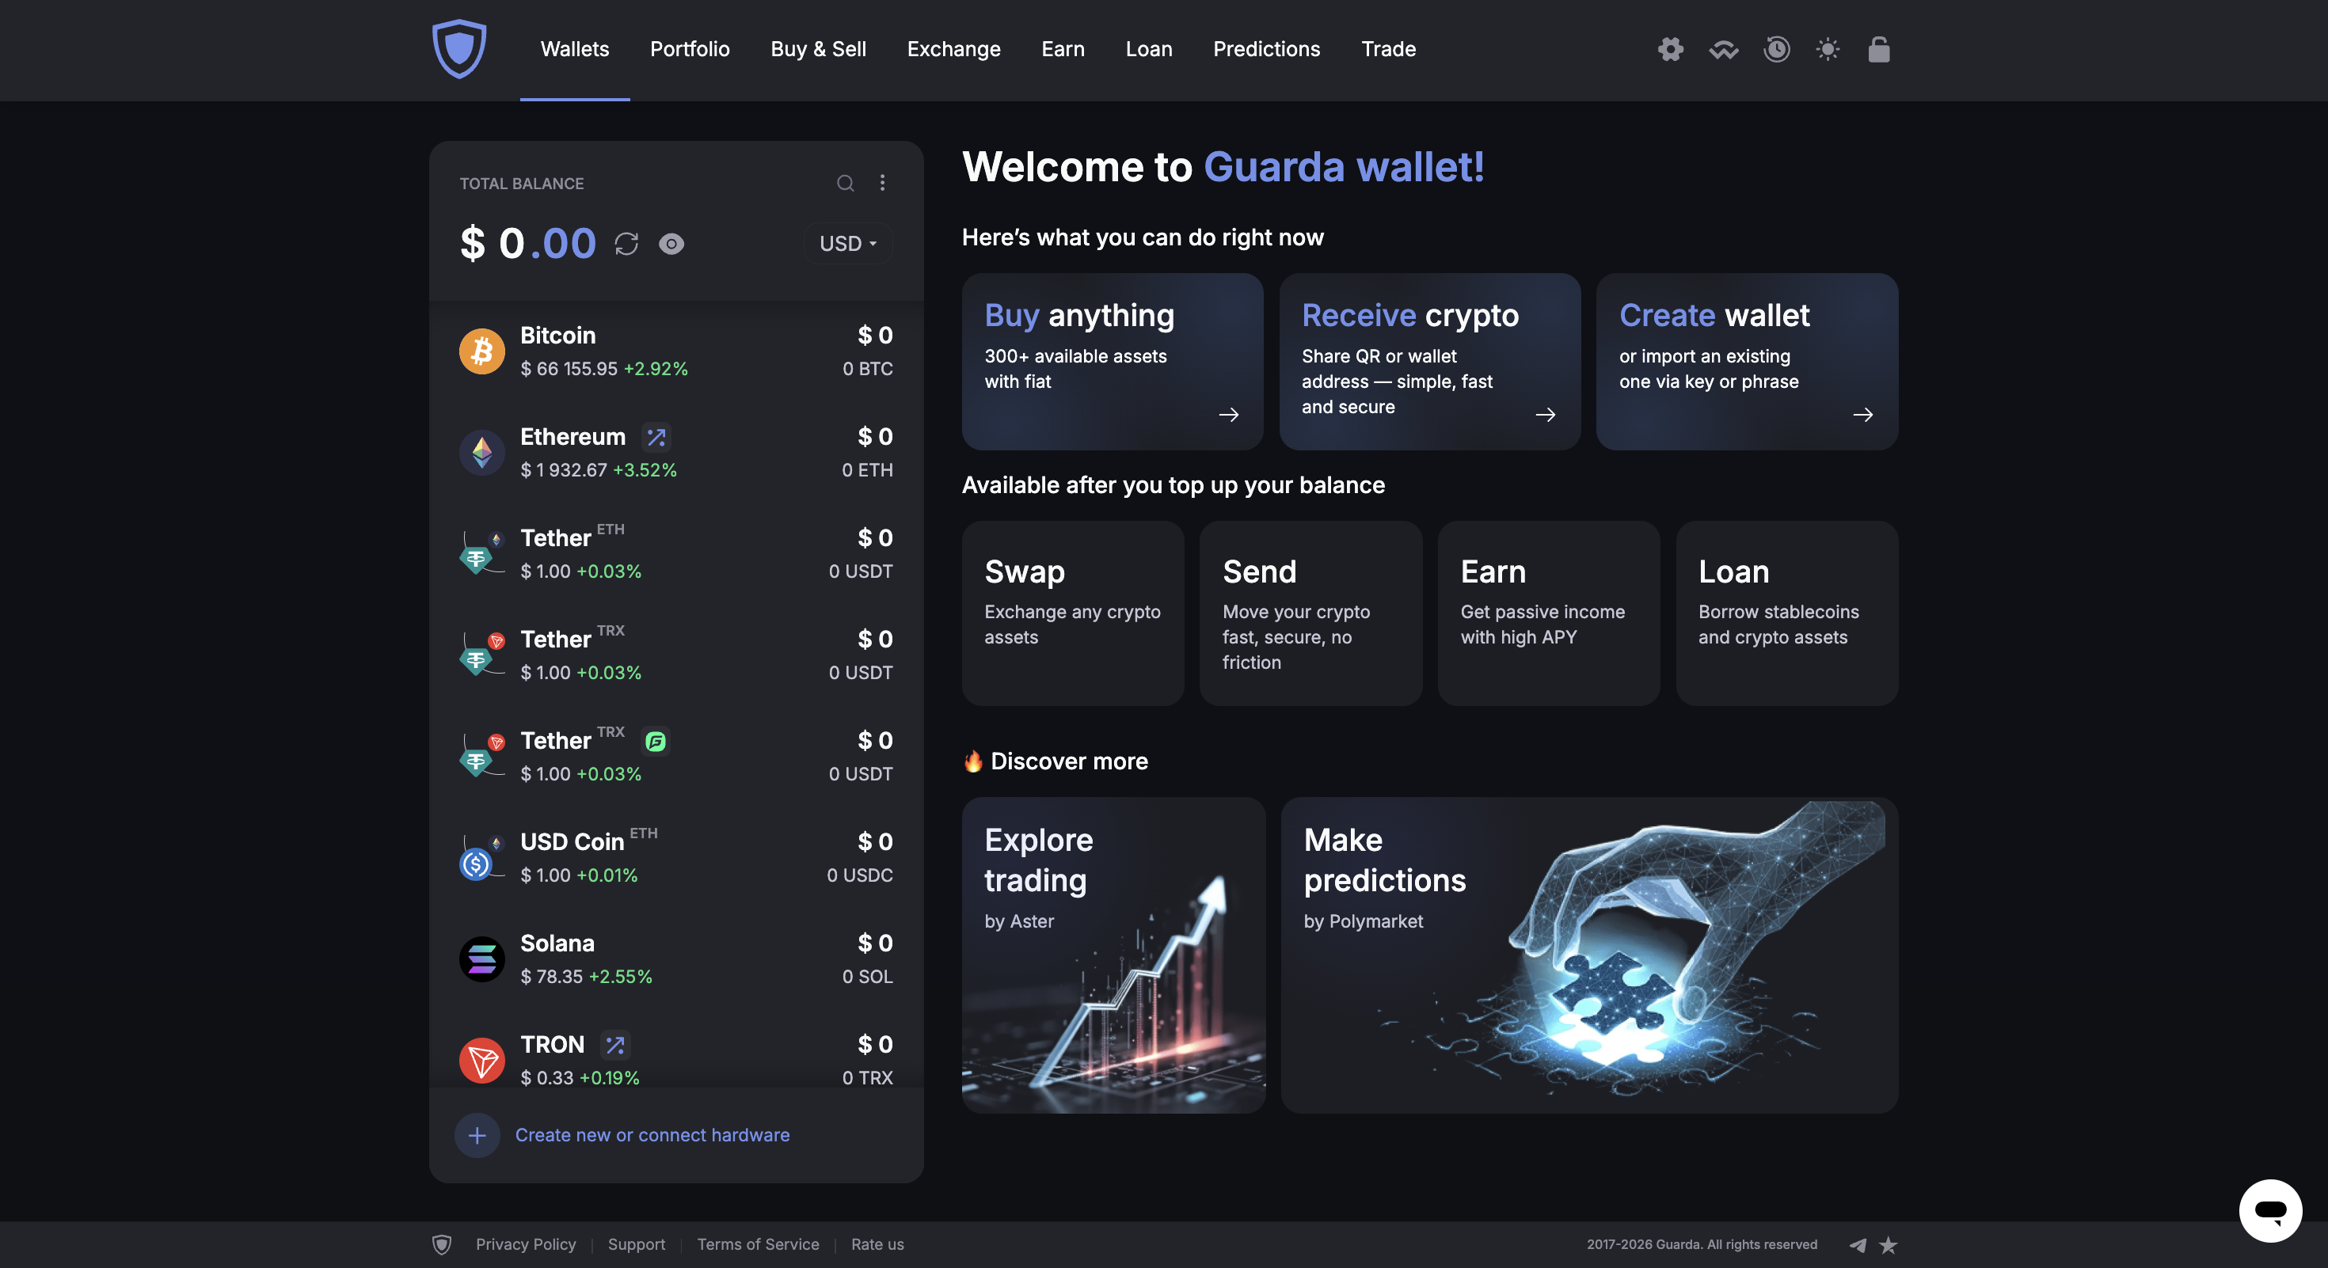This screenshot has height=1268, width=2328.
Task: Select the USD Coin ETH icon
Action: click(480, 857)
